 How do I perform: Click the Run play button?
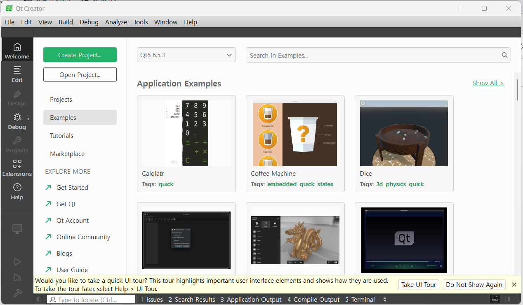click(17, 262)
